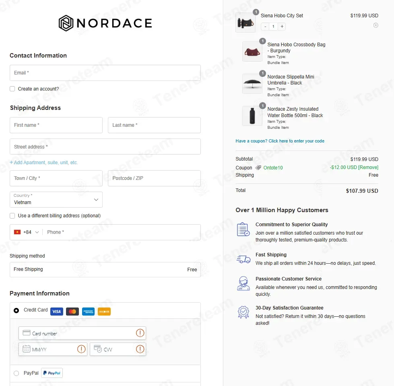Open Siena Hobo Crossbody Bag thumbnail
This screenshot has width=394, height=386.
point(252,52)
